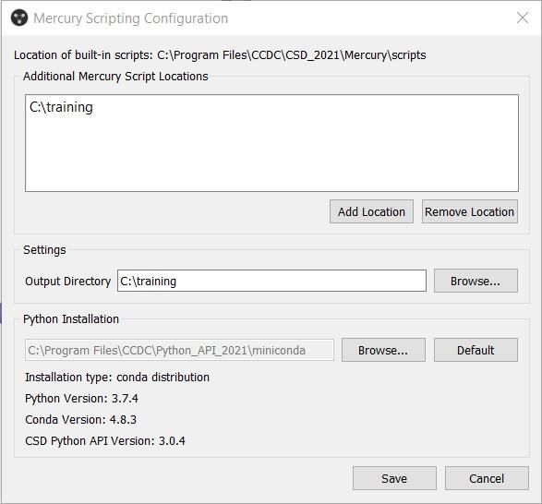Click the Add Location button
Viewport: 542px width, 504px height.
click(371, 211)
